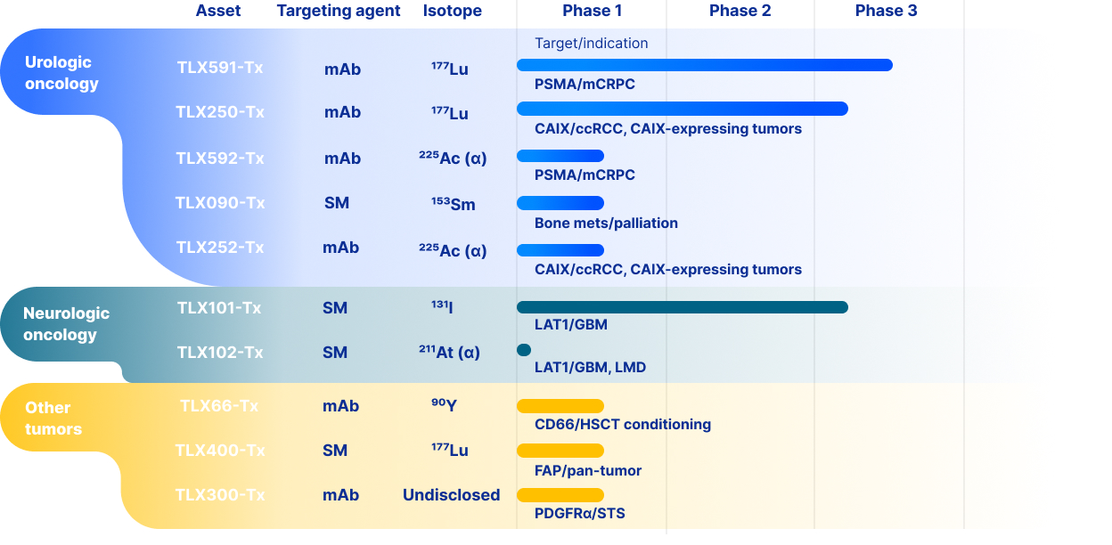The image size is (1112, 545).
Task: Click the Targeting agent column header
Action: tap(339, 12)
